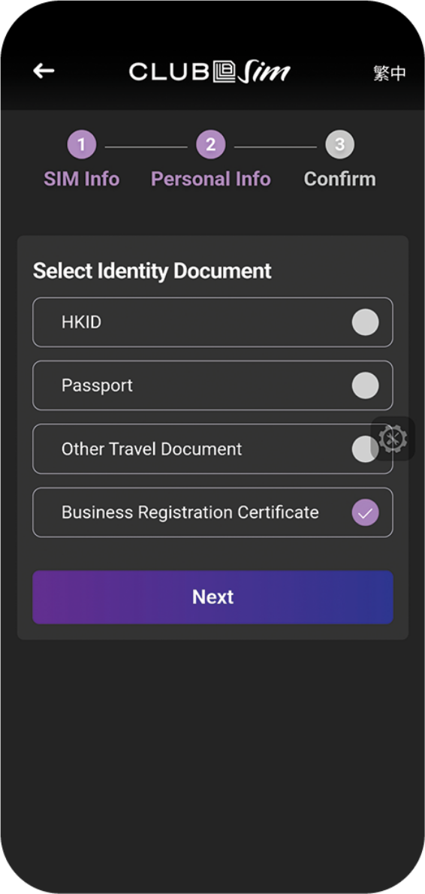Select the HKID radio button
The width and height of the screenshot is (425, 894).
[365, 322]
